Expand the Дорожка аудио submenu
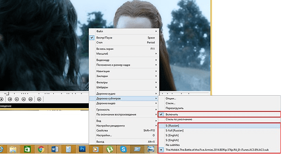Viewport: 282px width, 156px height. tap(124, 94)
